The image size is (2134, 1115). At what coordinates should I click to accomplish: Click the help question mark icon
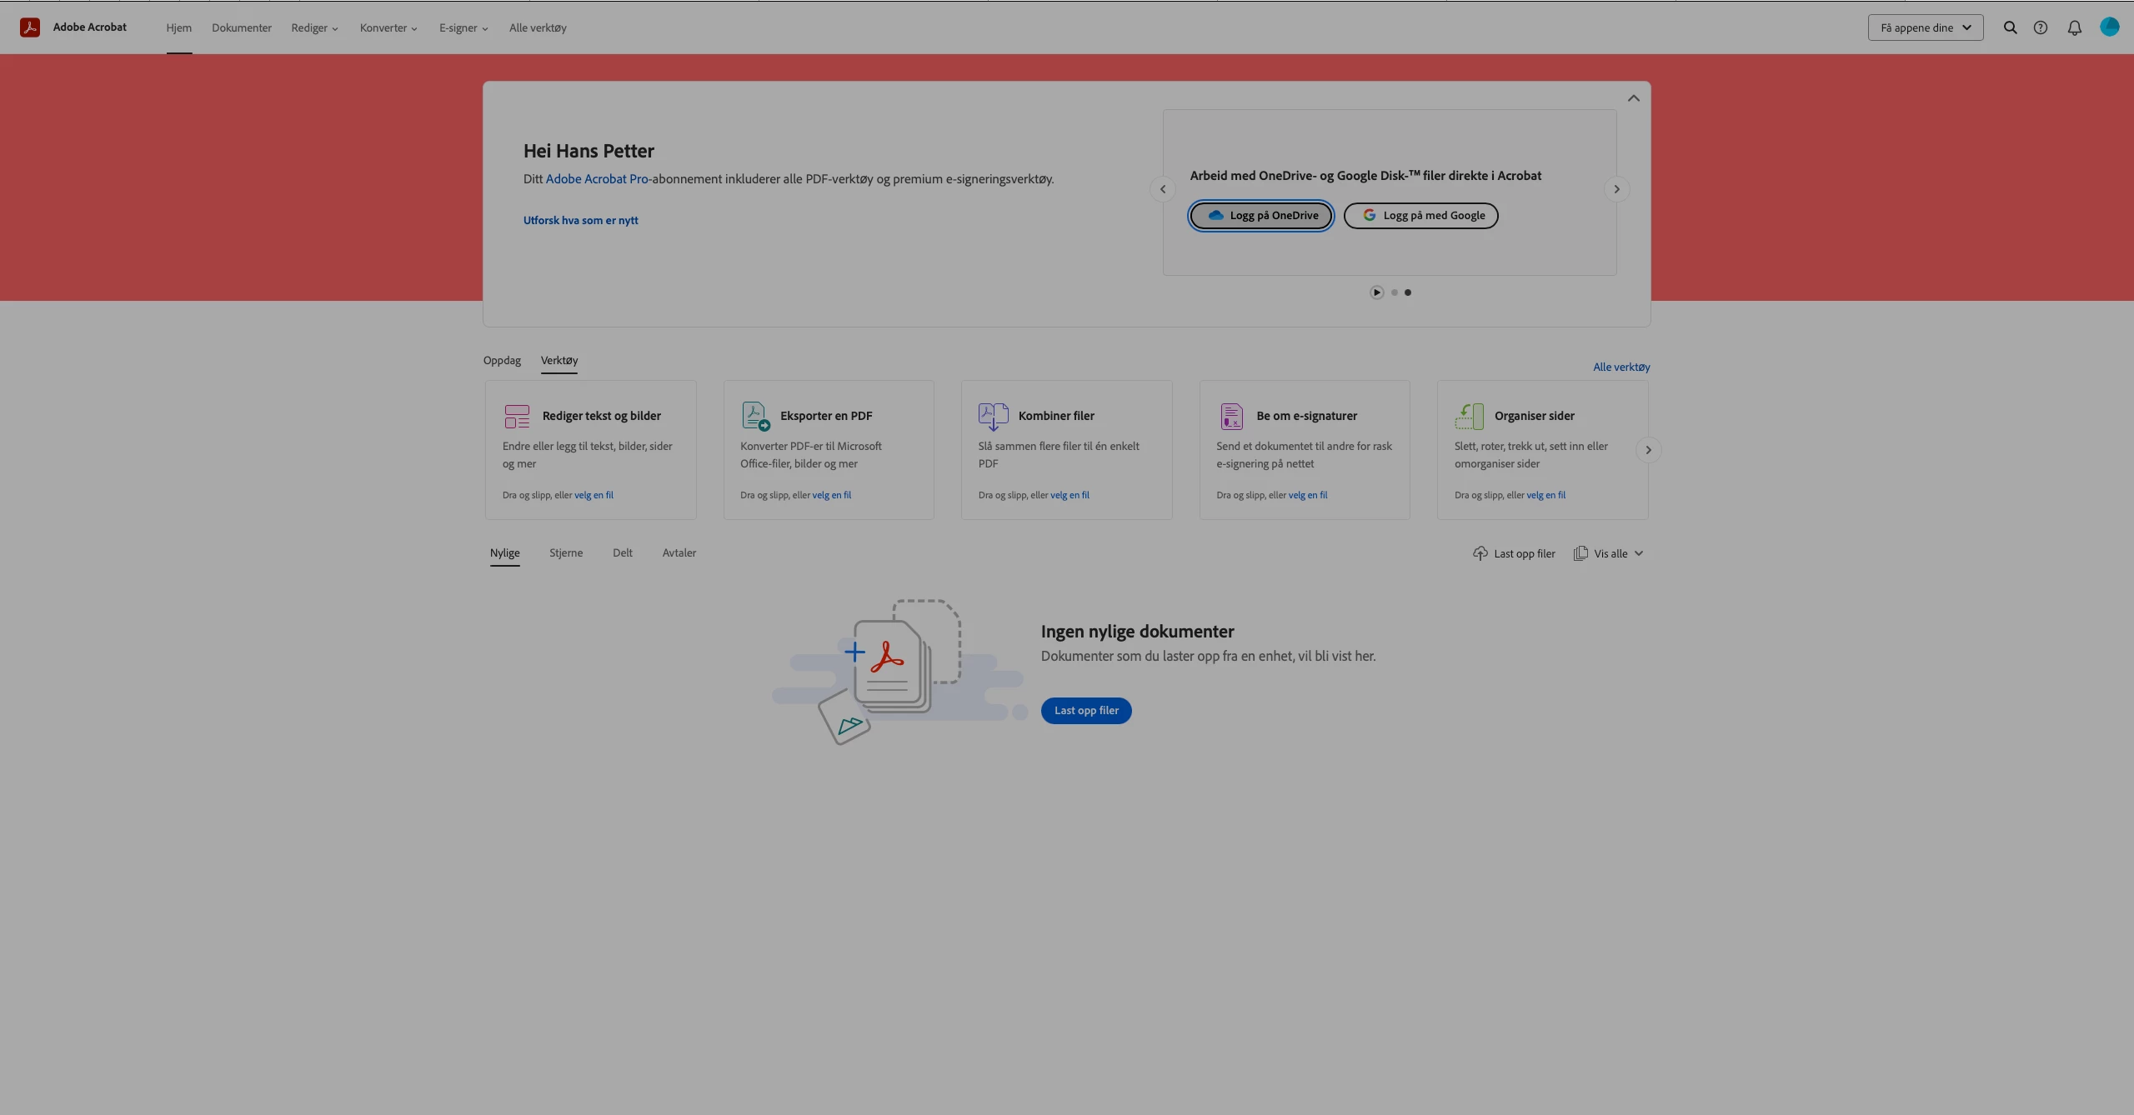point(2040,27)
